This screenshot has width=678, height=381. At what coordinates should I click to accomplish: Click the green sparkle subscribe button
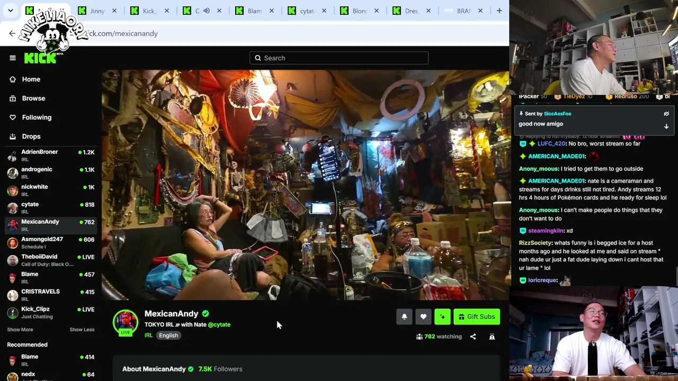click(x=442, y=317)
